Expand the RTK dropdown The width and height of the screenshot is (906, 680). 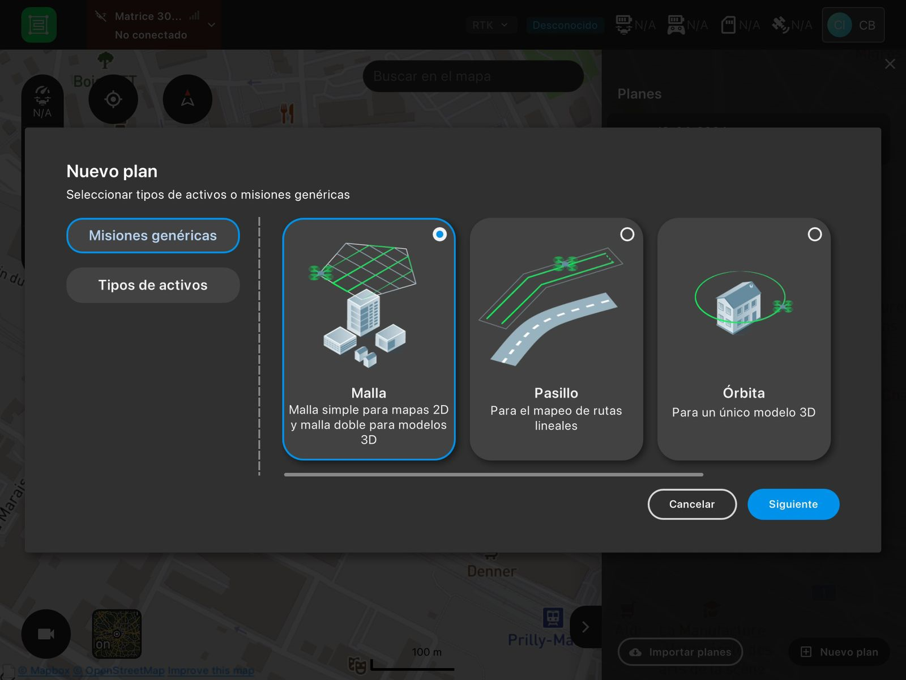[490, 25]
